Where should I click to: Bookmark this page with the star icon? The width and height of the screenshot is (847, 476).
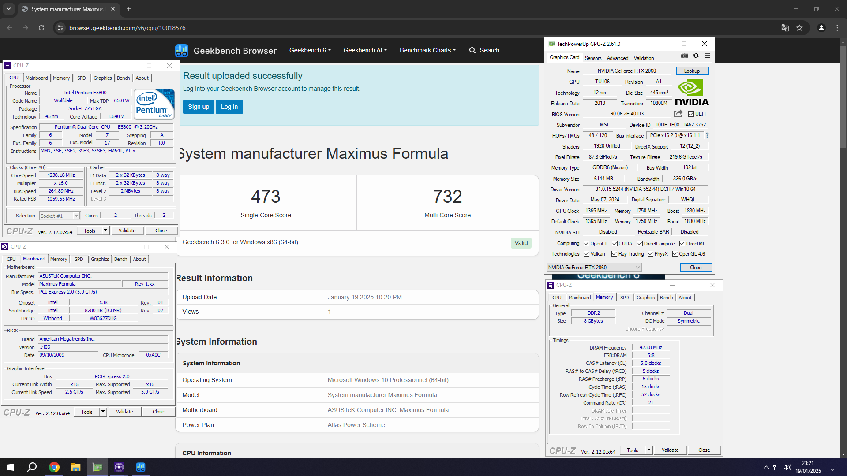[x=799, y=28]
